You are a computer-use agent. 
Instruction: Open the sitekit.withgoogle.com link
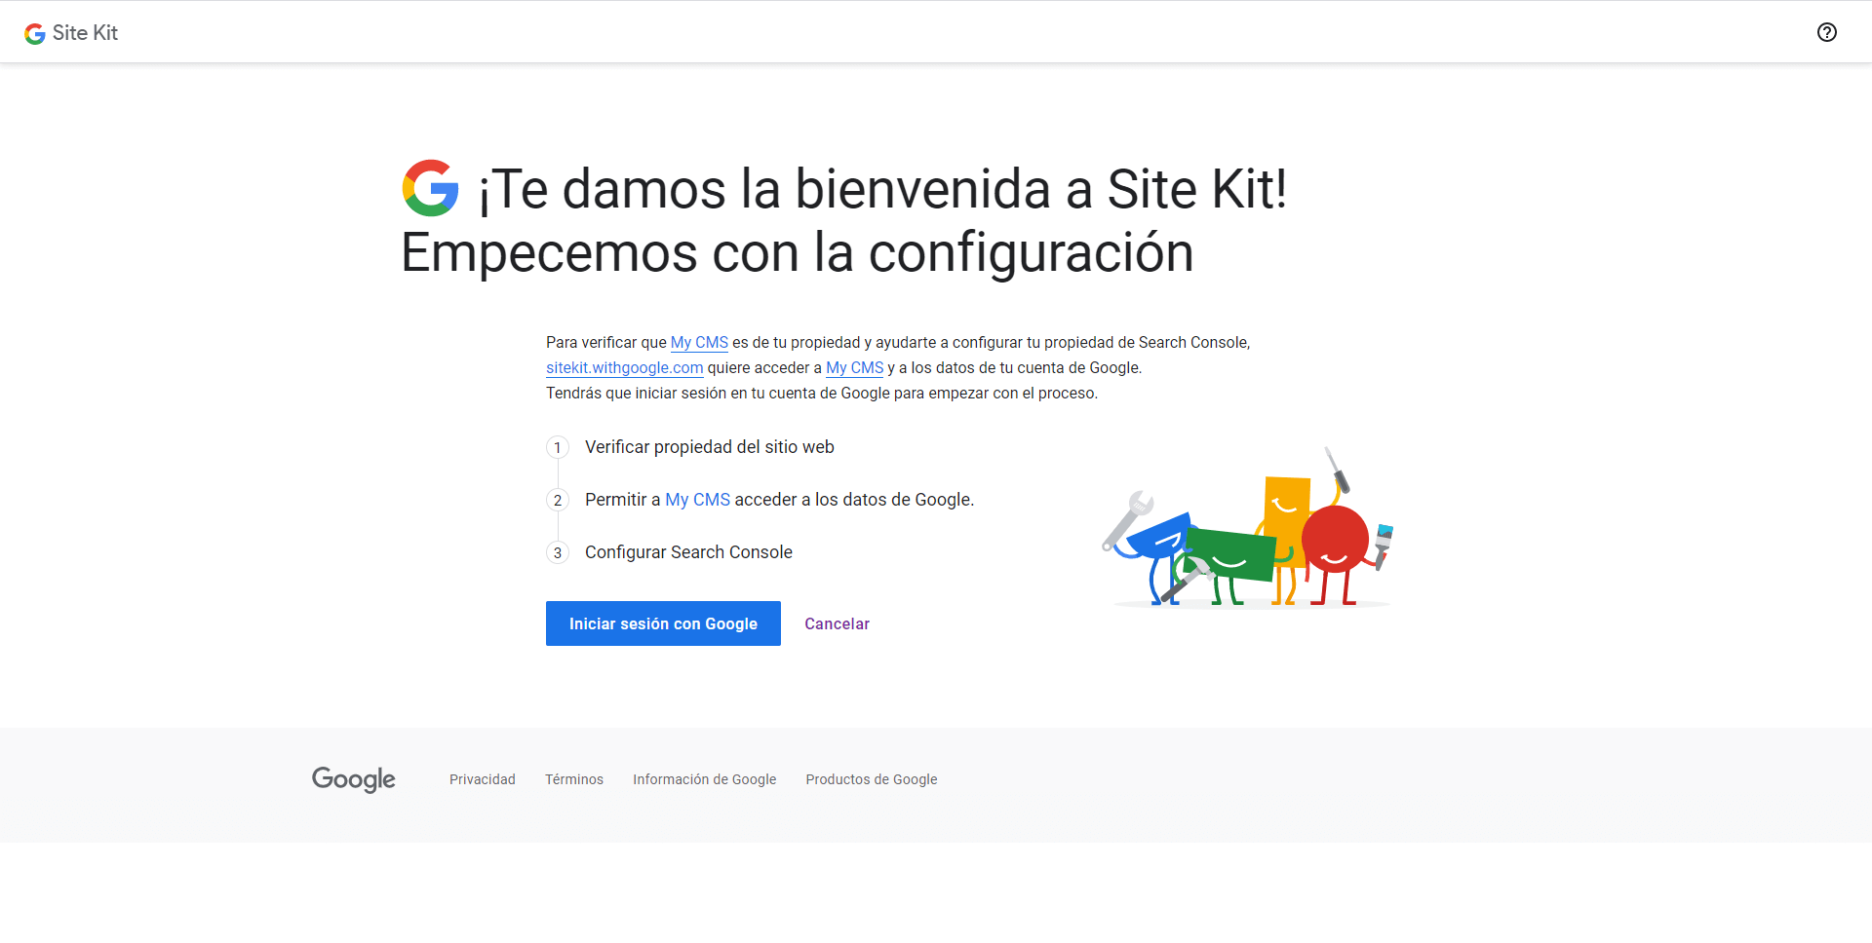pyautogui.click(x=624, y=368)
